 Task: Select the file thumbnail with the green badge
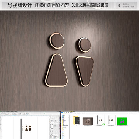point(99,120)
